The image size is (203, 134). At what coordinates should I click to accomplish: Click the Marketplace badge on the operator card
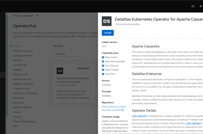(83, 68)
